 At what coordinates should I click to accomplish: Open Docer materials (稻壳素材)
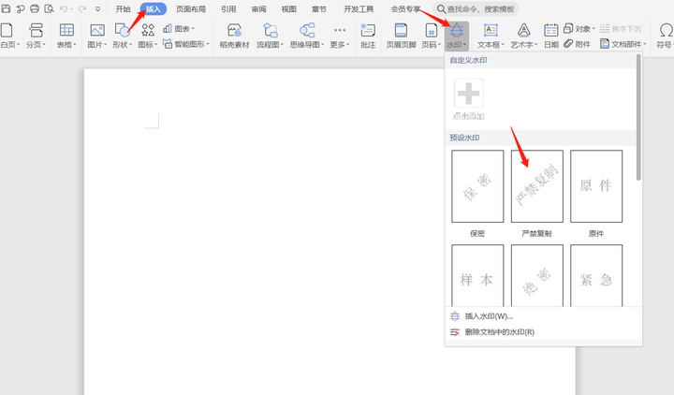[235, 36]
